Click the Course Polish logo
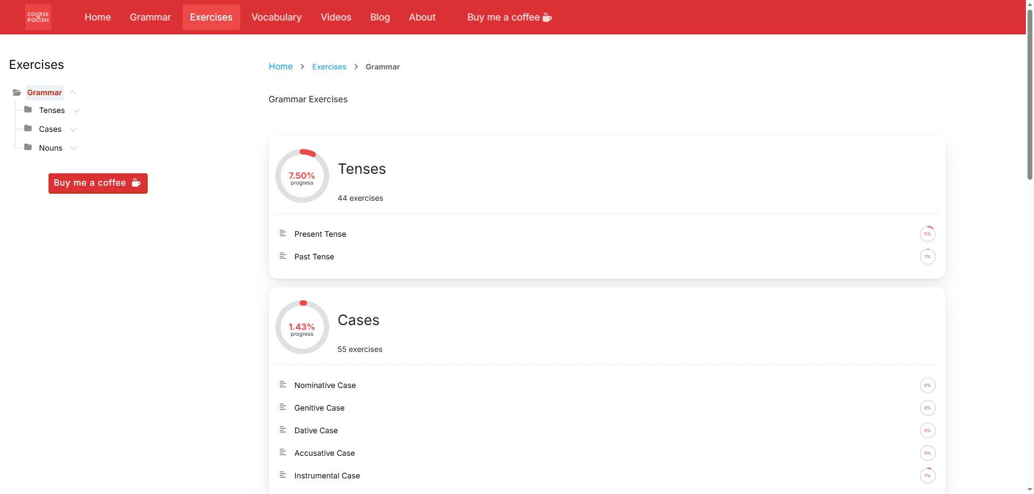 click(37, 17)
